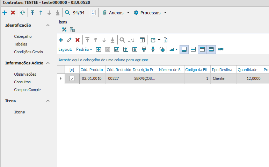The width and height of the screenshot is (269, 167).
Task: Collapse the Identificação section
Action: pos(48,25)
